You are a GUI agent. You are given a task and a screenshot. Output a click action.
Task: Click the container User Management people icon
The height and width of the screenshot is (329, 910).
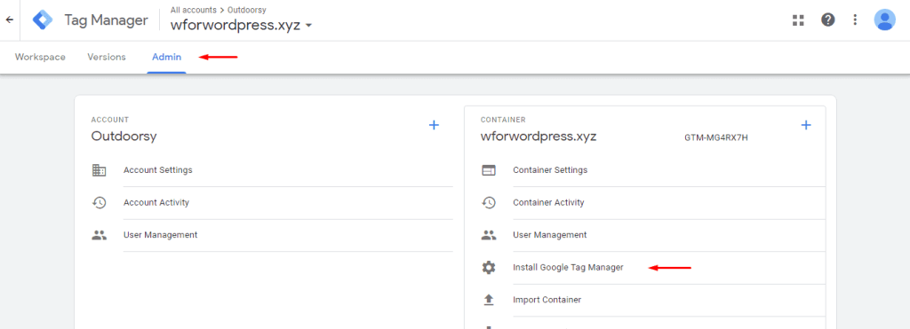(489, 235)
